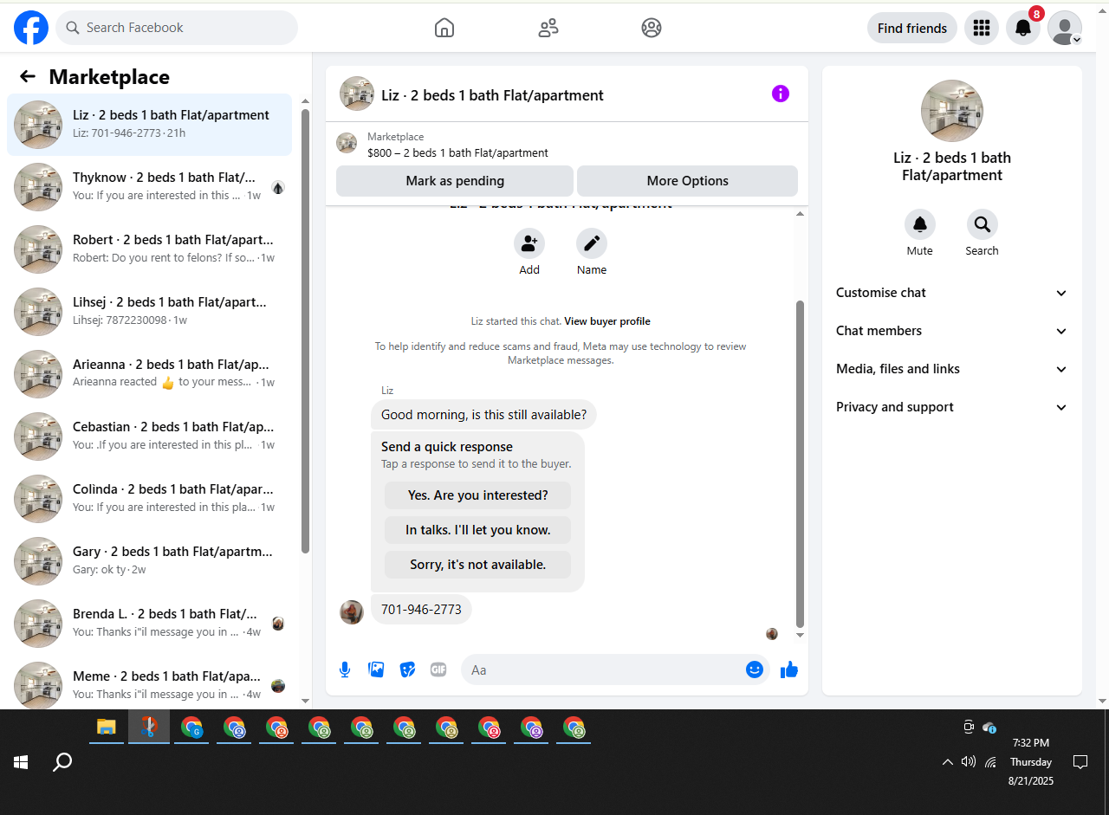Click the 701-946-2773 message bubble
Screen dimensions: 1109x815
point(421,610)
